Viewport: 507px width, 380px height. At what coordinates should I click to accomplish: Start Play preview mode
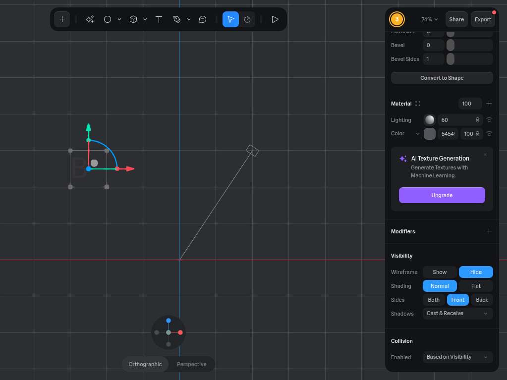[x=275, y=19]
